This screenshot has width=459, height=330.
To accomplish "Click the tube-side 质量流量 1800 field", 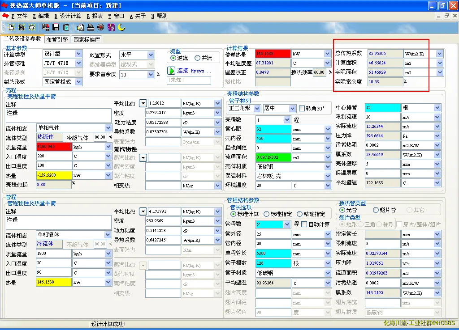I will 54,254.
